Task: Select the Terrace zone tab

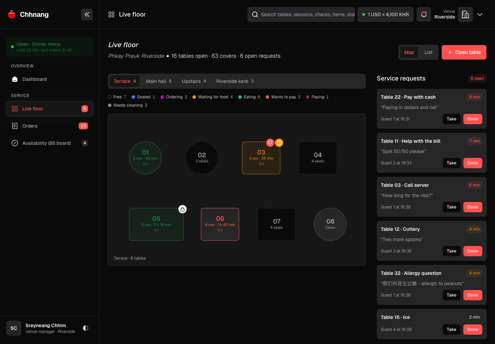Action: 125,81
